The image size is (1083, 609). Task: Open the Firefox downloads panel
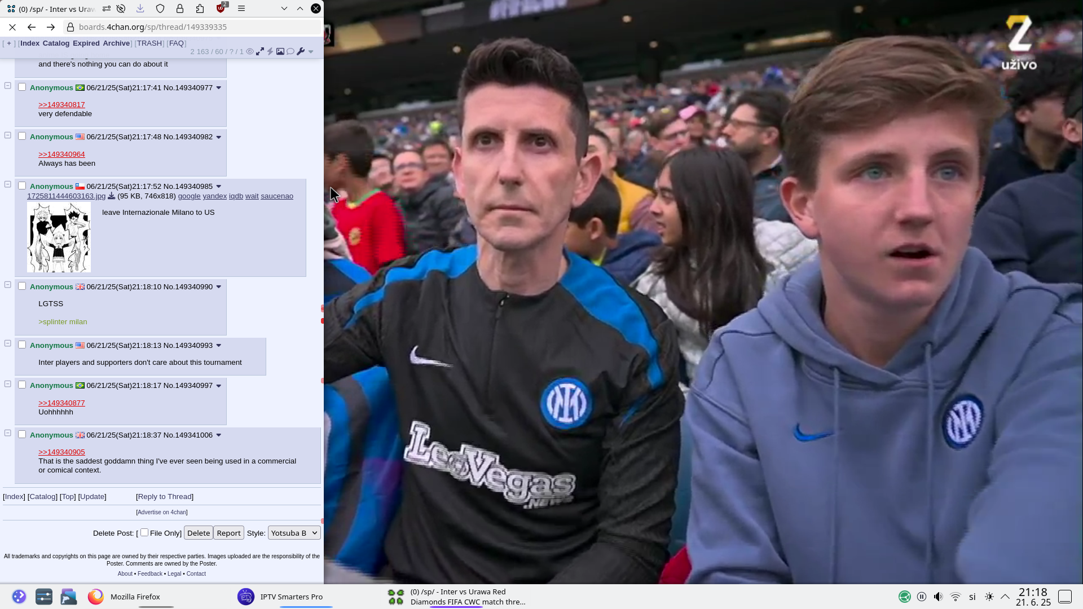[140, 8]
